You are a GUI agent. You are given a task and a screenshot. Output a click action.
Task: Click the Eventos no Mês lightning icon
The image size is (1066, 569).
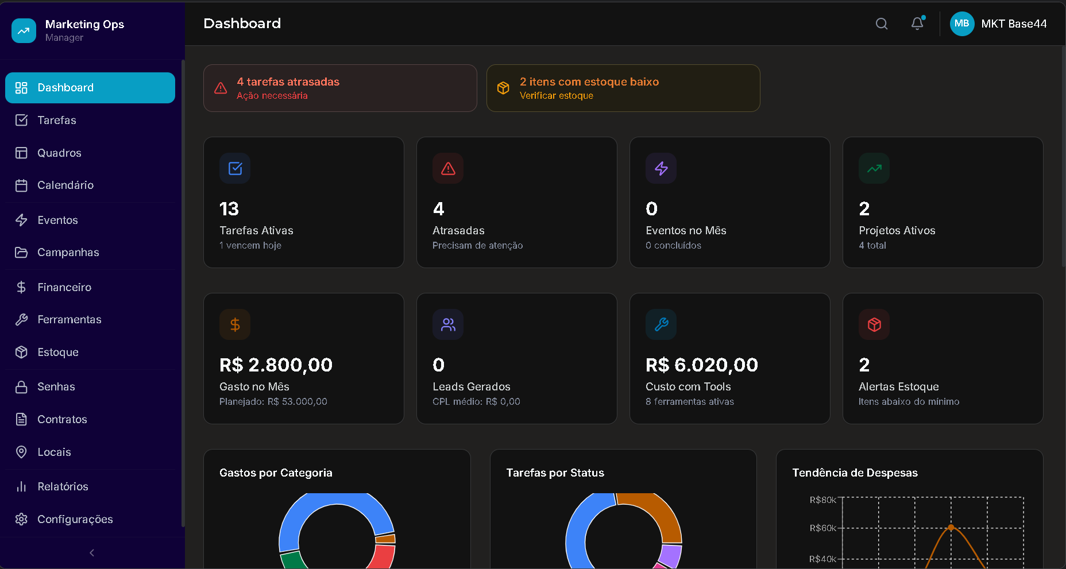coord(661,168)
